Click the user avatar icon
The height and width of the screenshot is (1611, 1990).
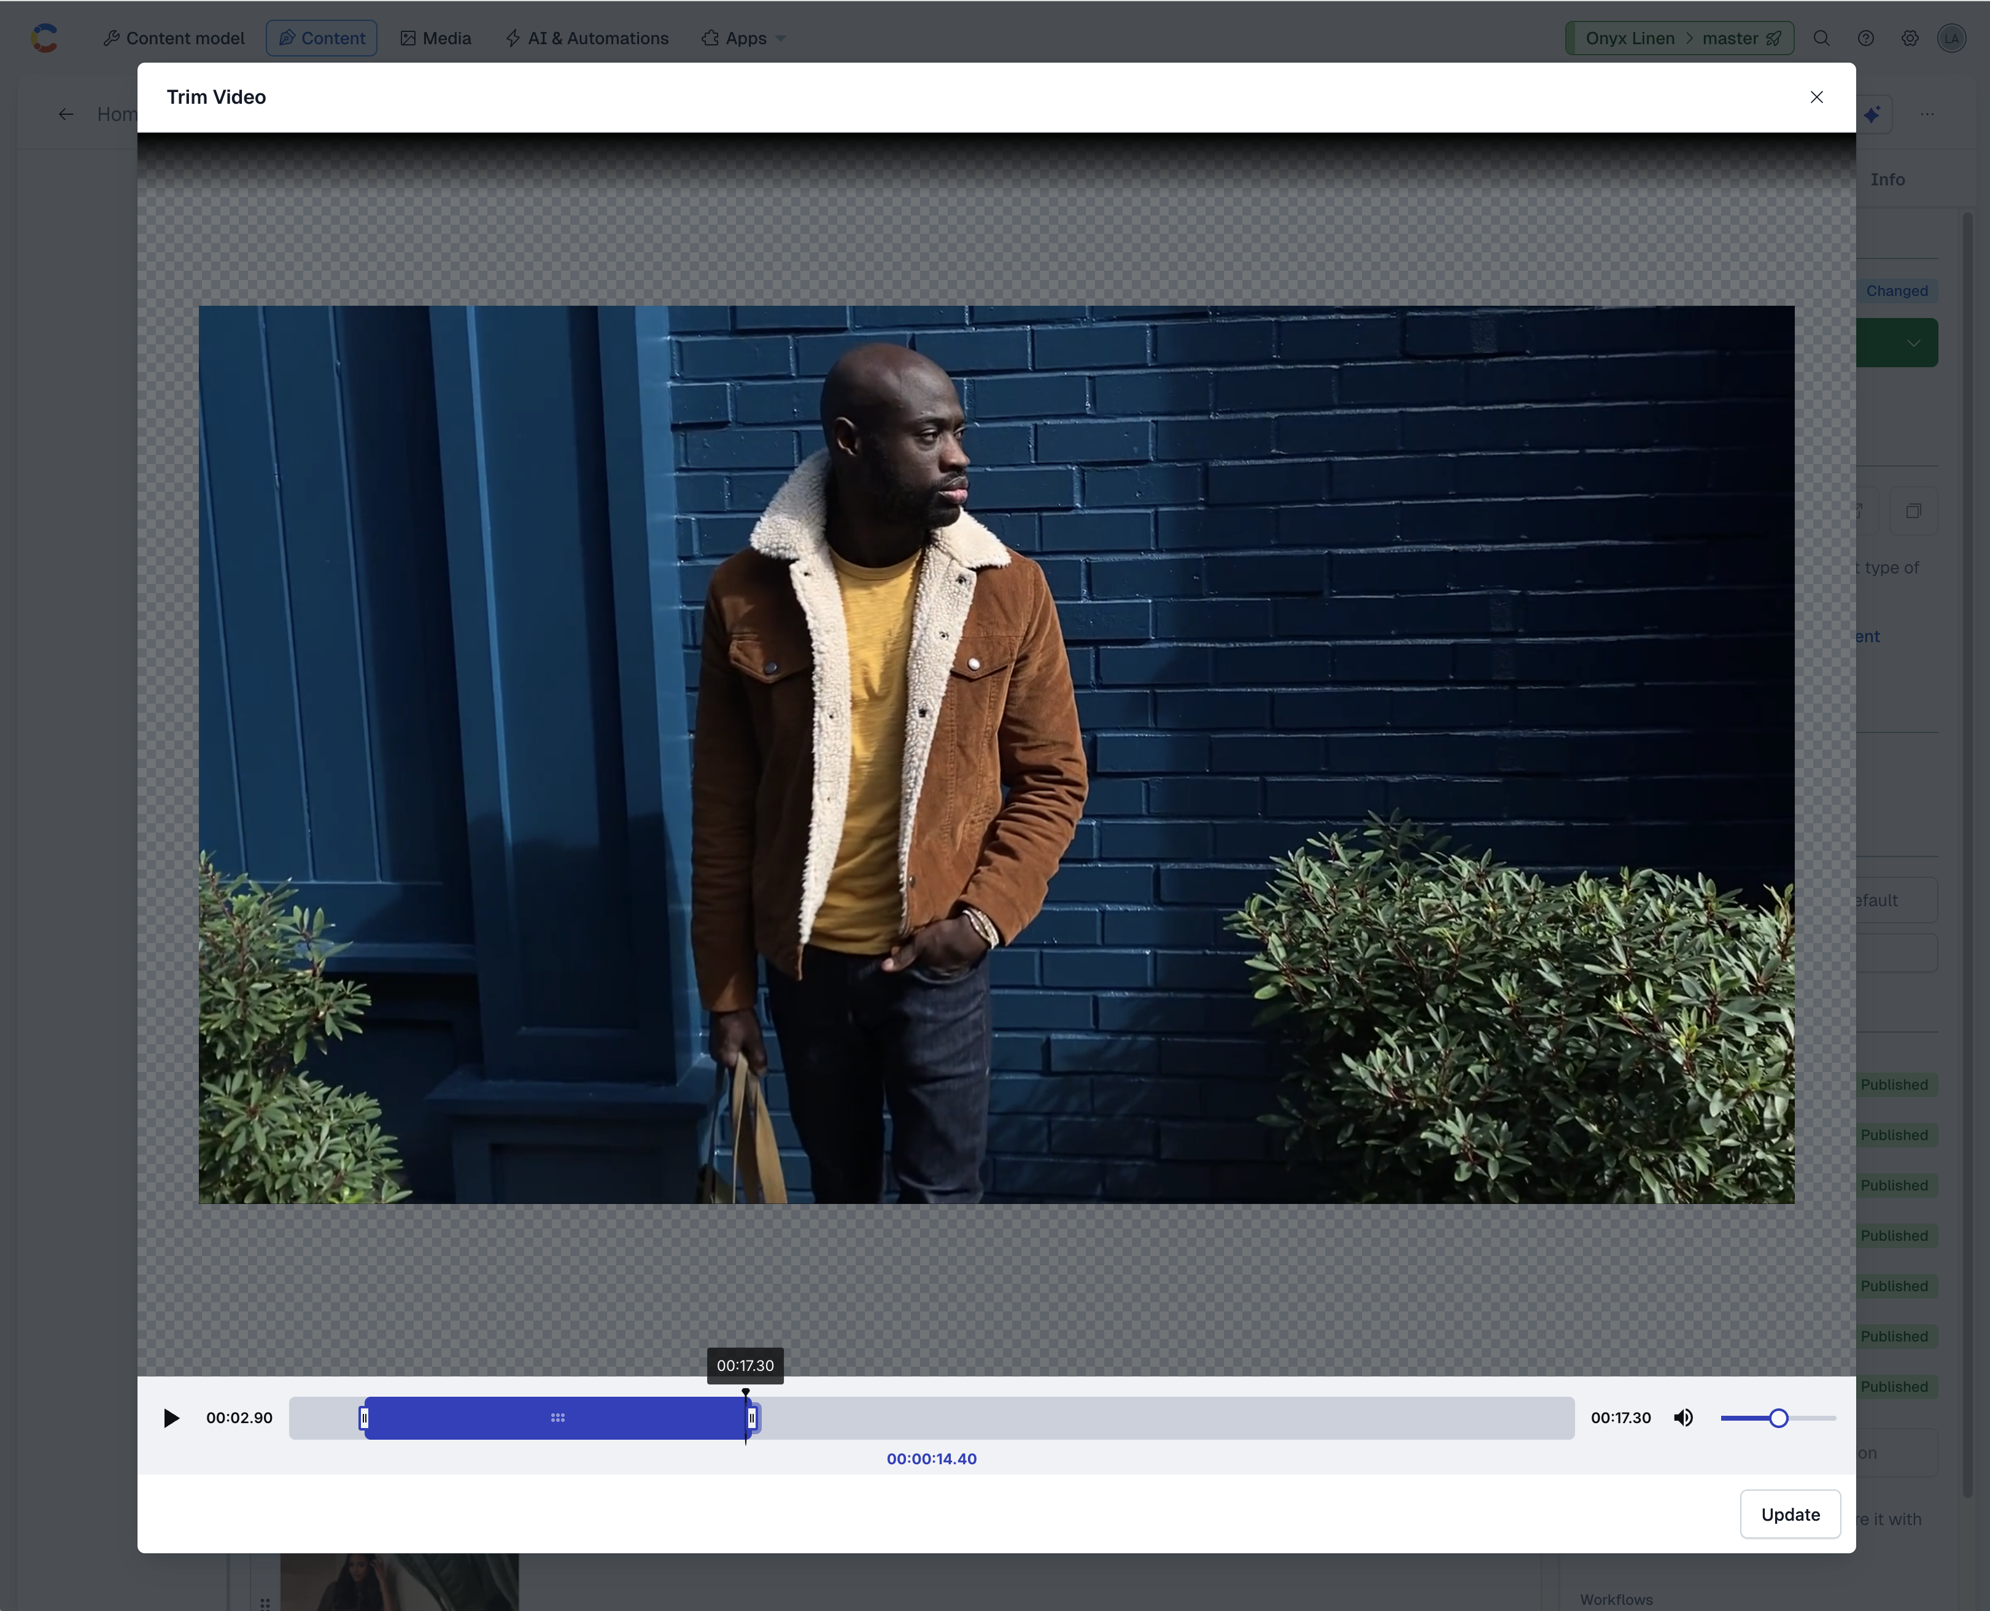coord(1951,38)
